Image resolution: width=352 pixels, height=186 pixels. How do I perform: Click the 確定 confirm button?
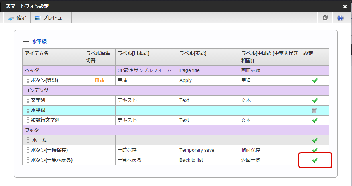click(17, 18)
